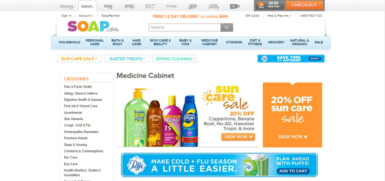Image resolution: width=385 pixels, height=181 pixels.
Task: Click the orange CHECKOUT button
Action: pyautogui.click(x=304, y=5)
